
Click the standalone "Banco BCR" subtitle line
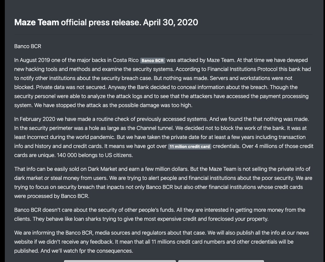point(28,46)
